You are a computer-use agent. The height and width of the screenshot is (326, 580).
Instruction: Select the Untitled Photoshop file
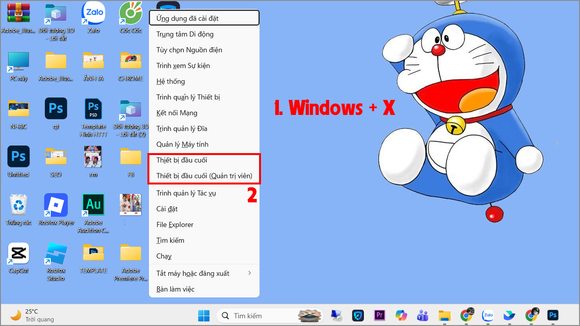click(x=18, y=162)
